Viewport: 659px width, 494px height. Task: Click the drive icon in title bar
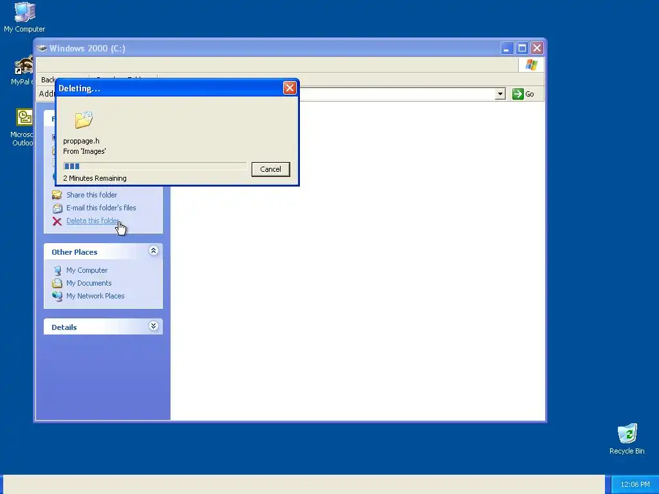[42, 48]
